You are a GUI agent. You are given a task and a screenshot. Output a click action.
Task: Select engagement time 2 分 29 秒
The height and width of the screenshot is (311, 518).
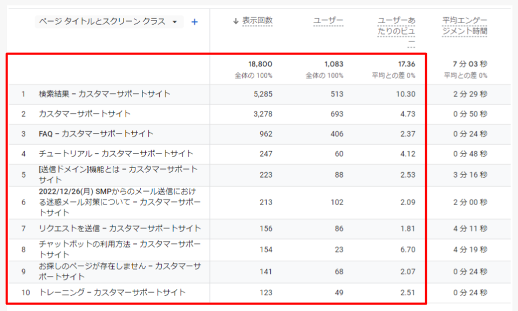(x=470, y=94)
